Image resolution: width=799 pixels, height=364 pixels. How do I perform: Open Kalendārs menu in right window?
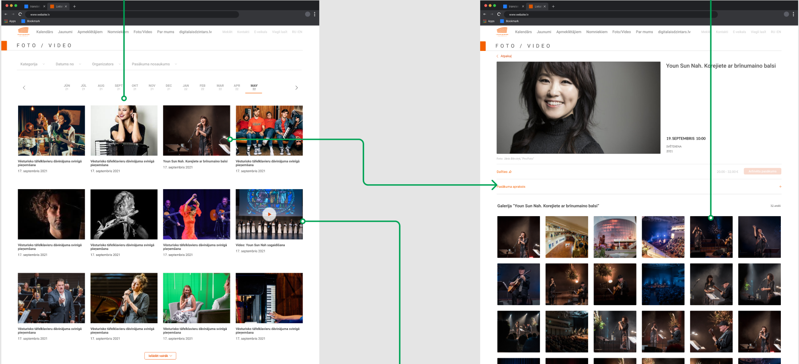coord(524,32)
